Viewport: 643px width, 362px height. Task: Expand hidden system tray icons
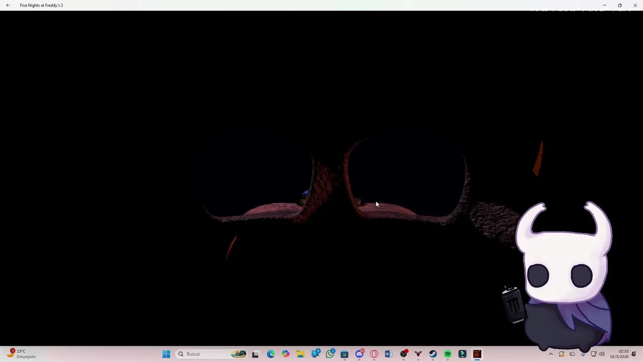[x=551, y=354]
